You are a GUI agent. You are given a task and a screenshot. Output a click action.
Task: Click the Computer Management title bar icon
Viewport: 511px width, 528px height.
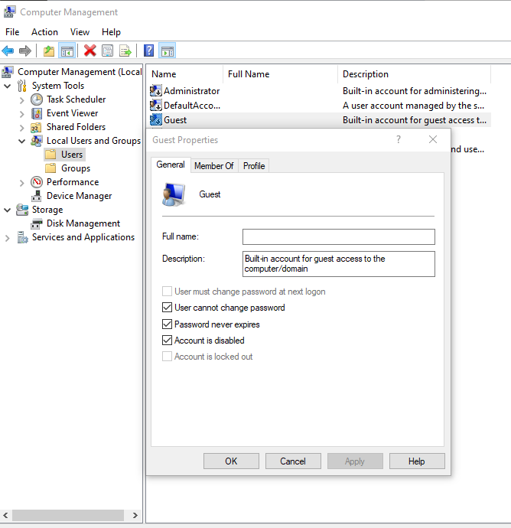click(9, 11)
